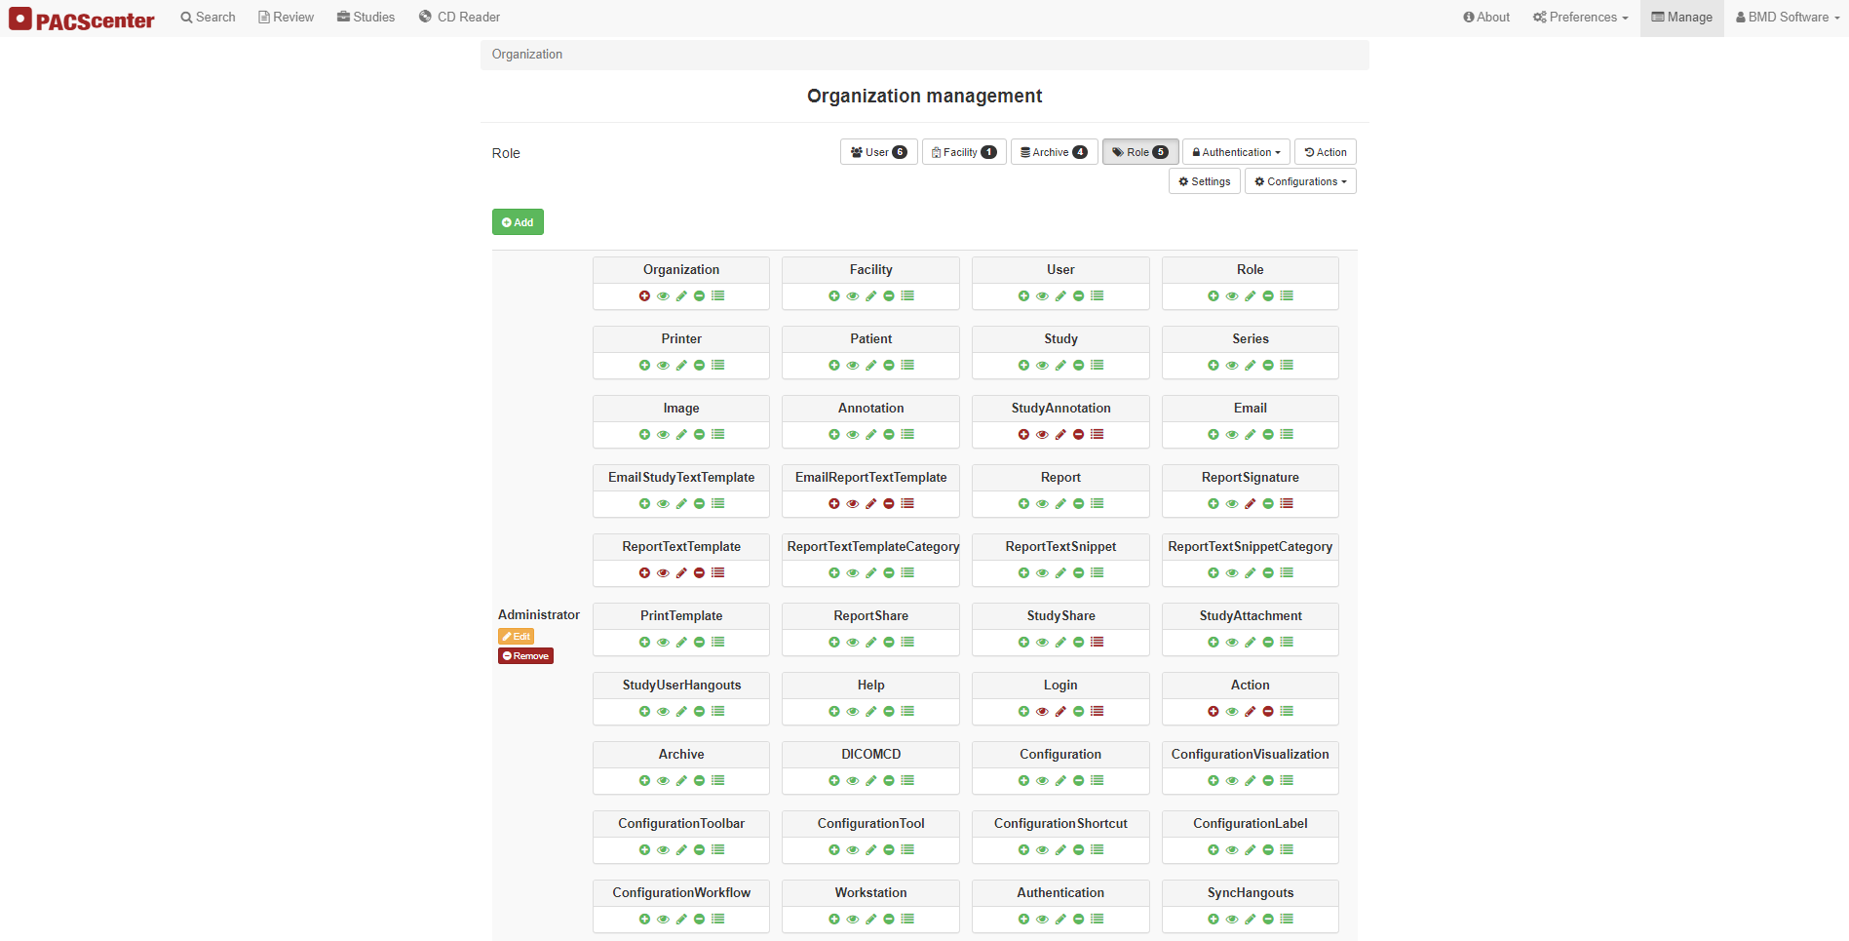Toggle the eye view permission under ReportTextTemplate
This screenshot has width=1849, height=941.
pyautogui.click(x=663, y=573)
